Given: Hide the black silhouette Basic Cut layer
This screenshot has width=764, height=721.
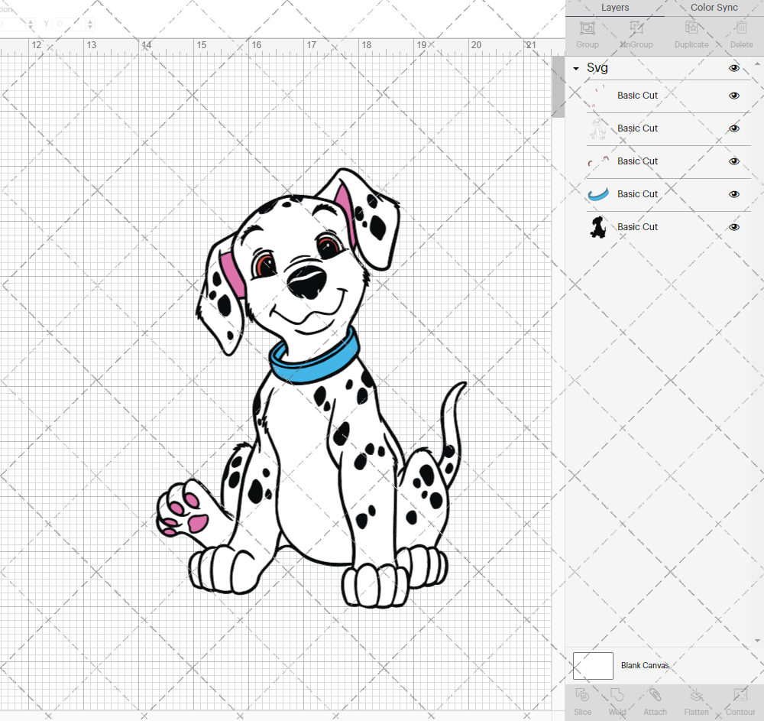Looking at the screenshot, I should 734,227.
